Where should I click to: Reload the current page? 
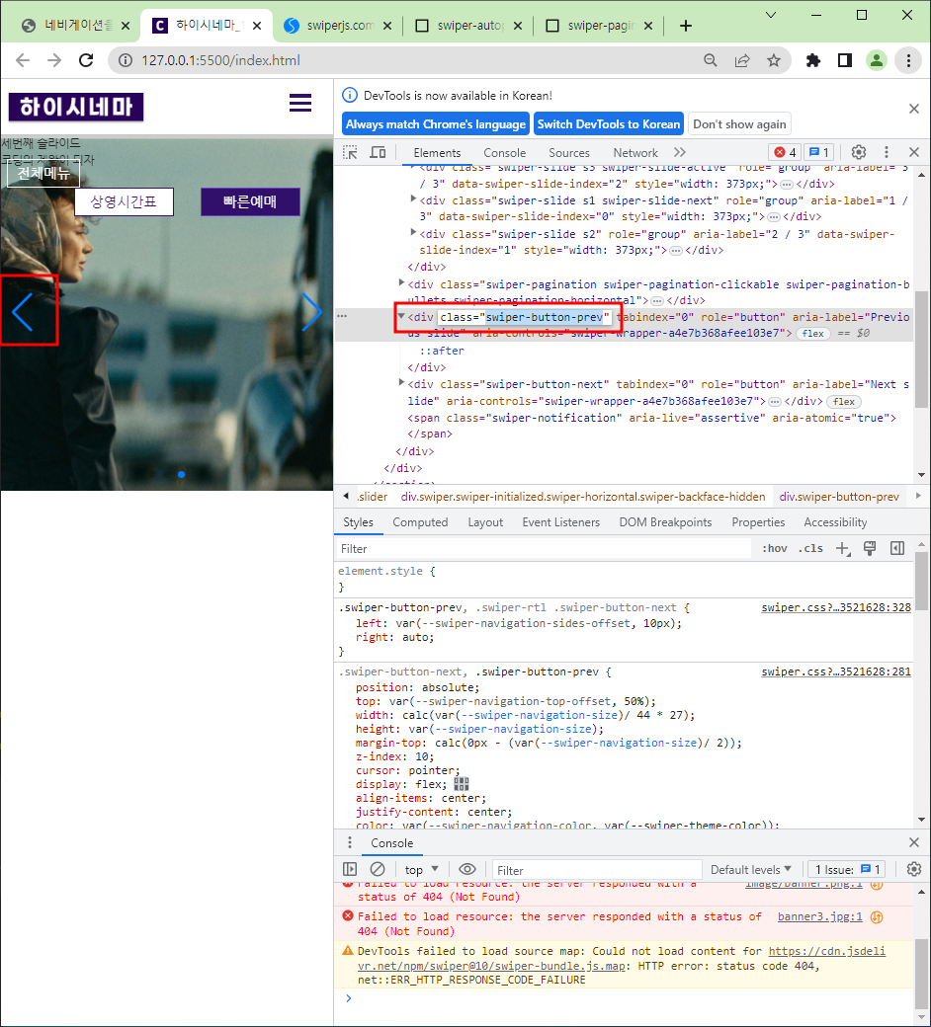[x=86, y=60]
